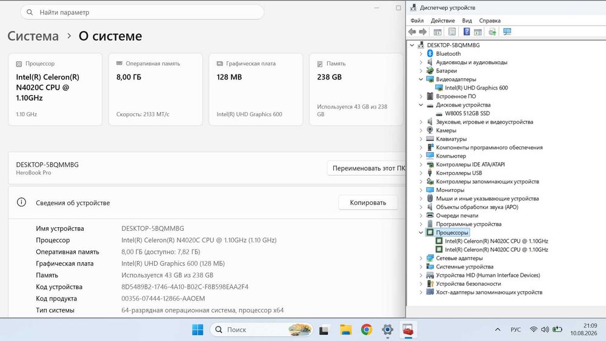606x341 pixels.
Task: Click the Контроллеры USB plug icon
Action: (430, 173)
